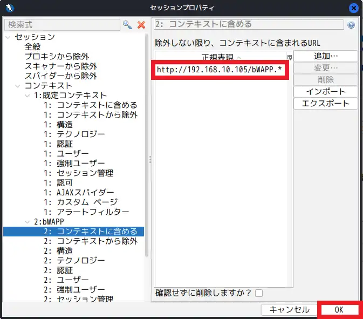Click the インポート button
The image size is (363, 319).
[x=326, y=92]
